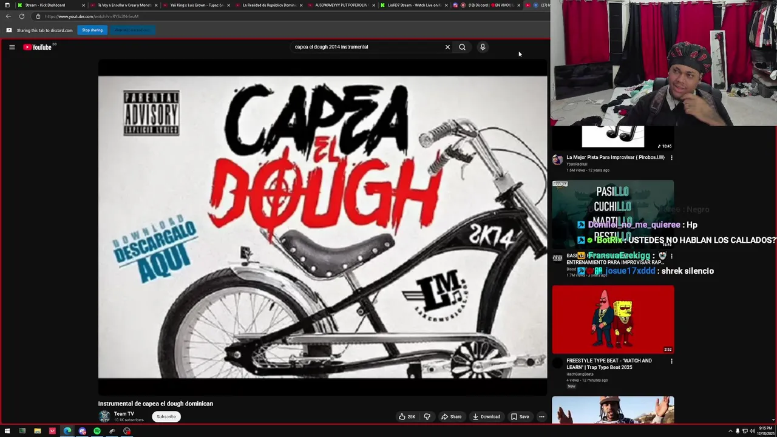Start voice search with the microphone icon
Image resolution: width=777 pixels, height=437 pixels.
point(483,47)
